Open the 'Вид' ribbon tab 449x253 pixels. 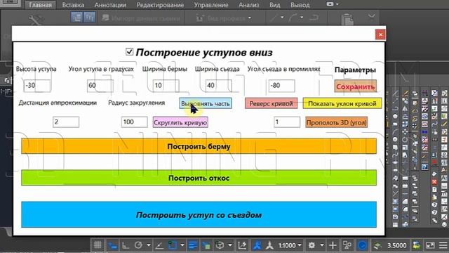[x=274, y=5]
